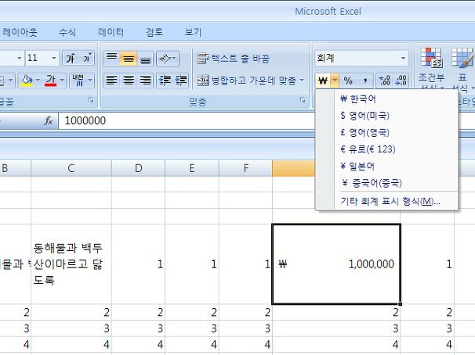Select column B header
The image size is (475, 355).
(15, 168)
